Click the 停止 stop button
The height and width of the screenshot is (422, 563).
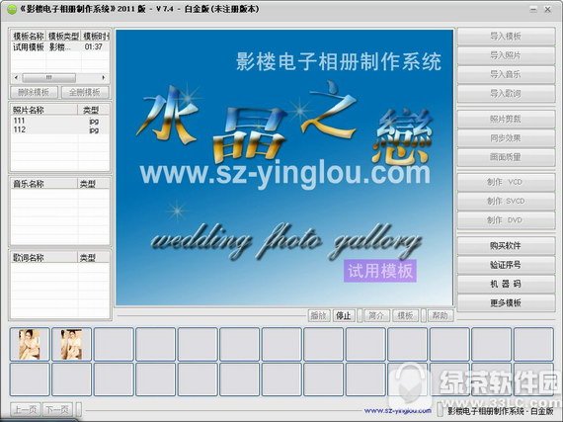coord(344,315)
